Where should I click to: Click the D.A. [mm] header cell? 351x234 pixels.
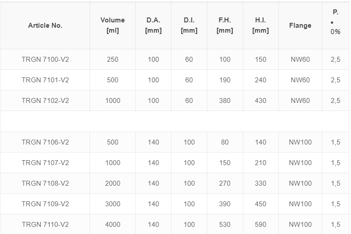click(153, 25)
